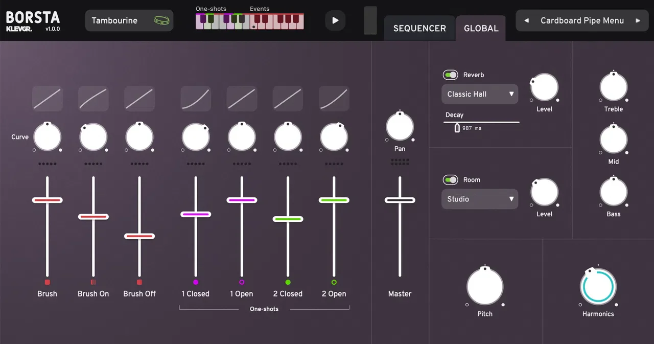Click the 2 Closed volume fader handle

point(288,219)
